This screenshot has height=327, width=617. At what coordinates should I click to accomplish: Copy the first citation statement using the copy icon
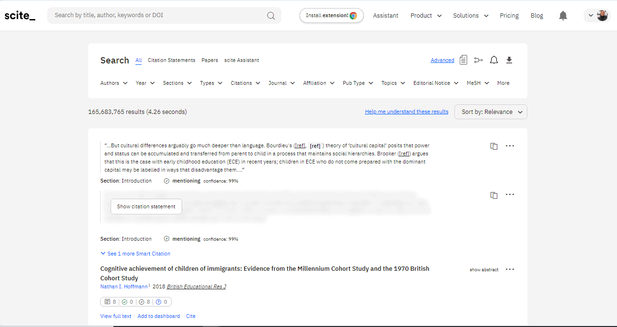pos(494,146)
